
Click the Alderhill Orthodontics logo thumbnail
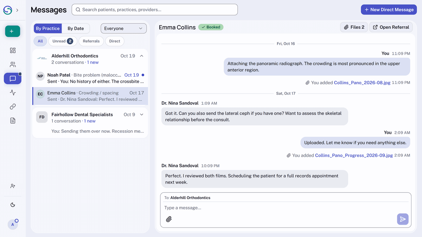42,58
